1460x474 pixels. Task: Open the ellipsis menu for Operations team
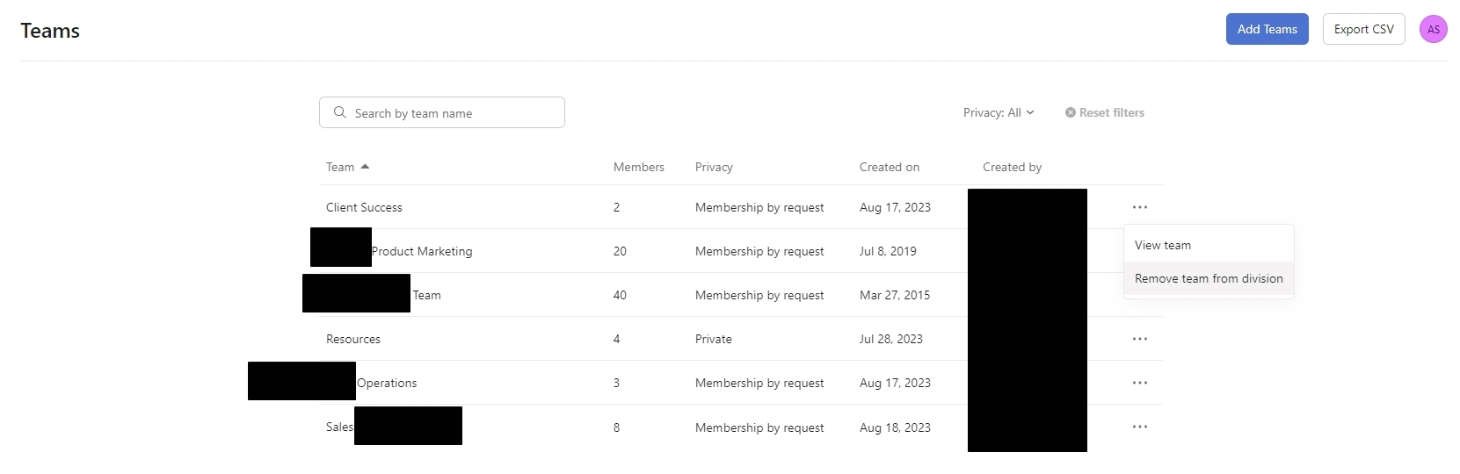[x=1139, y=383]
